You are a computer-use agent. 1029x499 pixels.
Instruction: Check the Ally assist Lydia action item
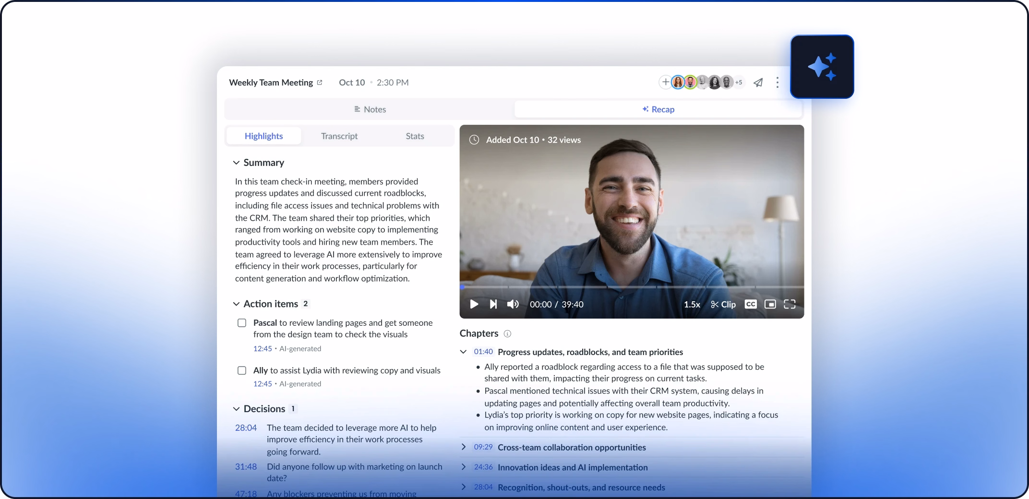click(x=242, y=370)
